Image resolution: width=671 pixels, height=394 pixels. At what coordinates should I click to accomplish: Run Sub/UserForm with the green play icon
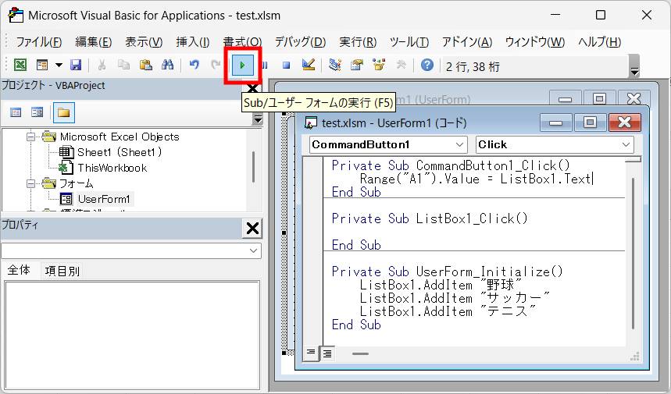242,66
